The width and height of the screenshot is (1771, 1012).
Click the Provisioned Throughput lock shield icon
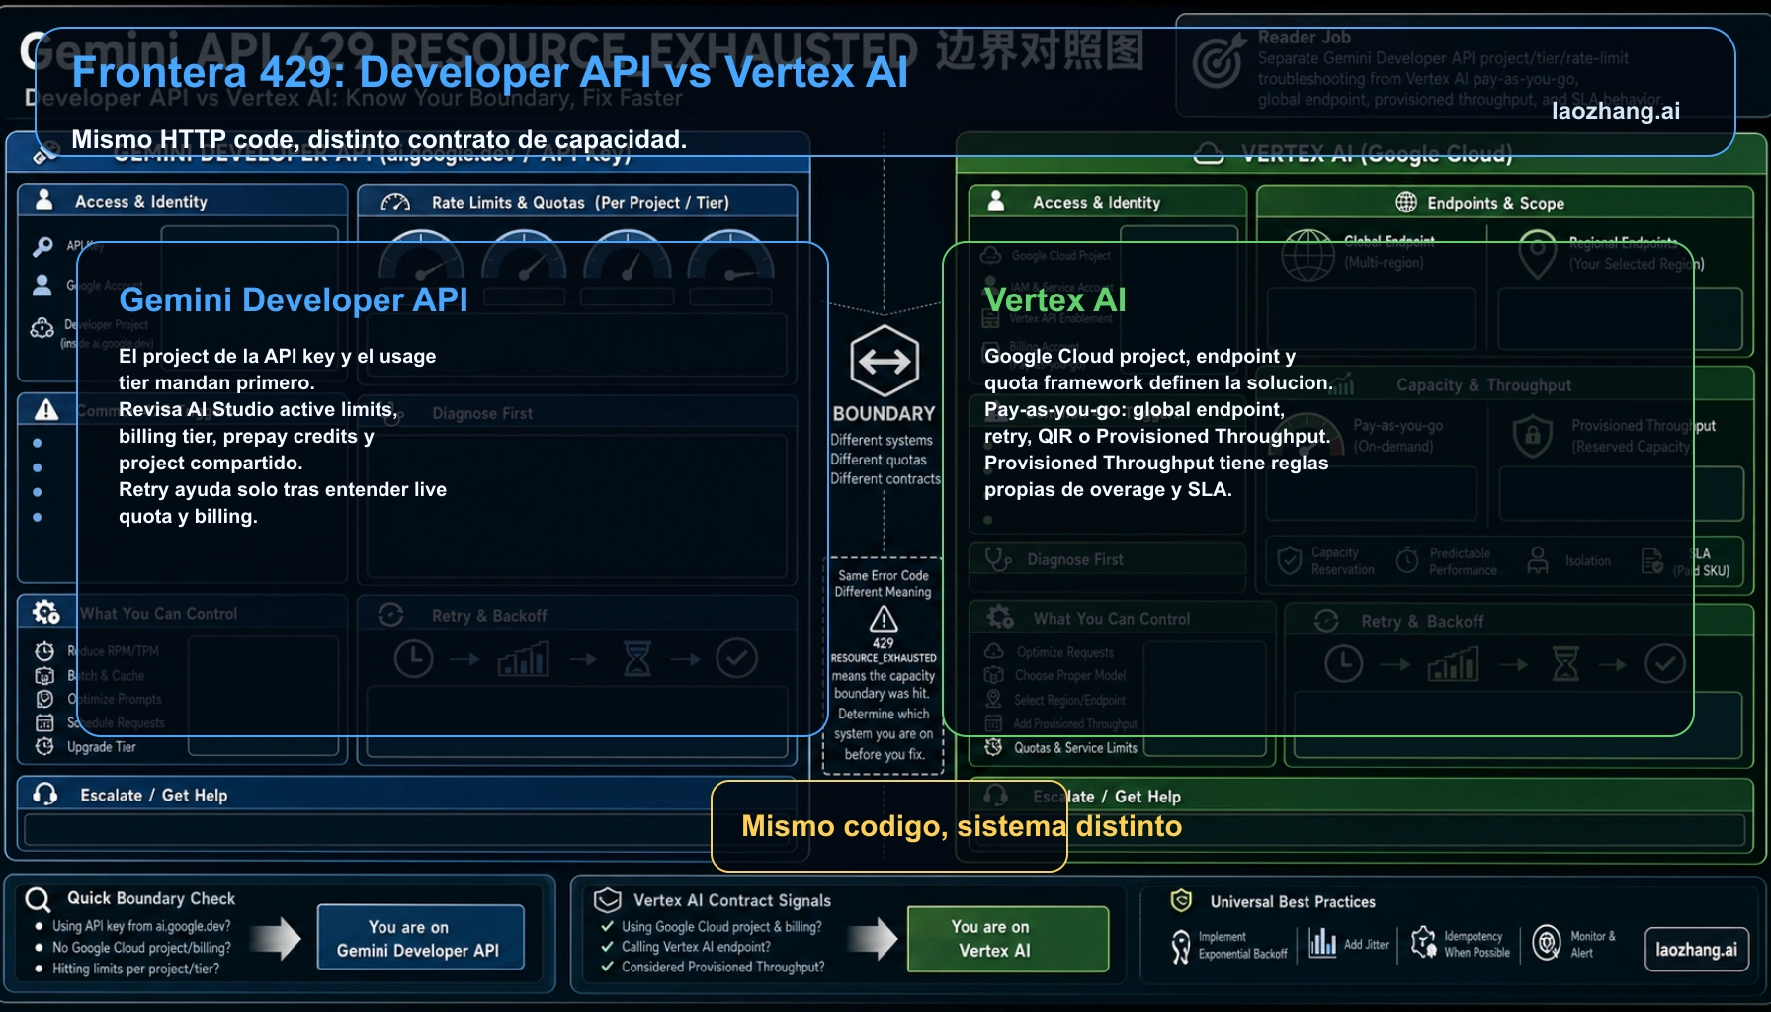click(x=1533, y=436)
